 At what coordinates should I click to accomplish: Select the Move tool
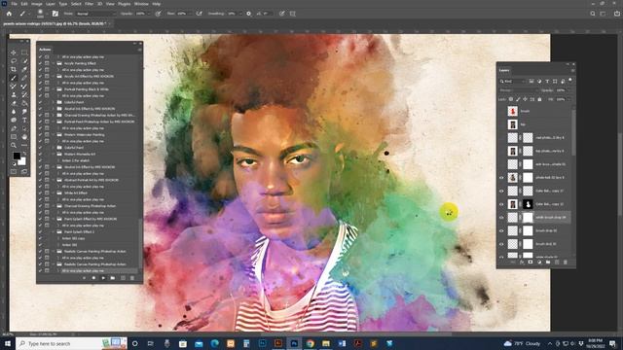click(x=14, y=52)
